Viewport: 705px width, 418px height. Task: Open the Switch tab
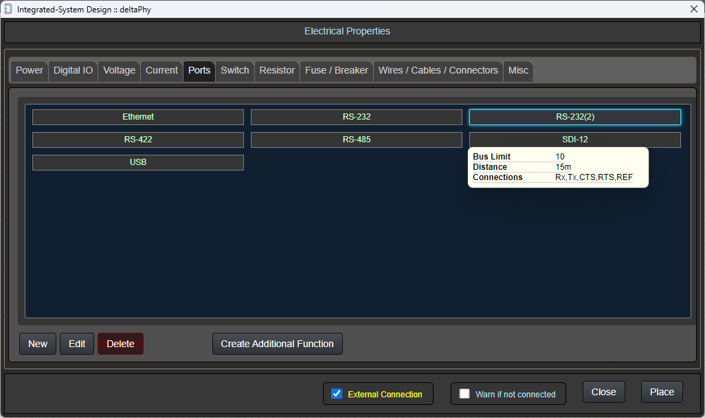[234, 71]
